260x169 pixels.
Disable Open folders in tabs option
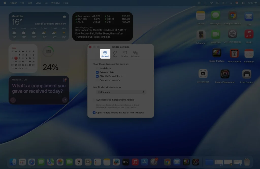click(x=94, y=112)
